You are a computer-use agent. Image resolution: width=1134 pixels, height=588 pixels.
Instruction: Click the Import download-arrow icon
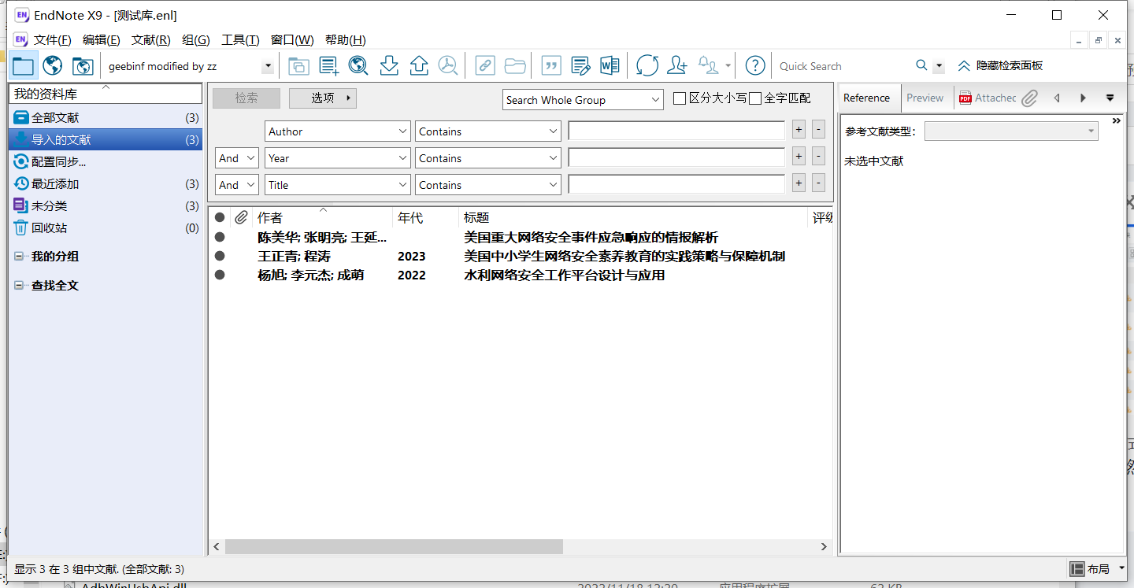[389, 66]
